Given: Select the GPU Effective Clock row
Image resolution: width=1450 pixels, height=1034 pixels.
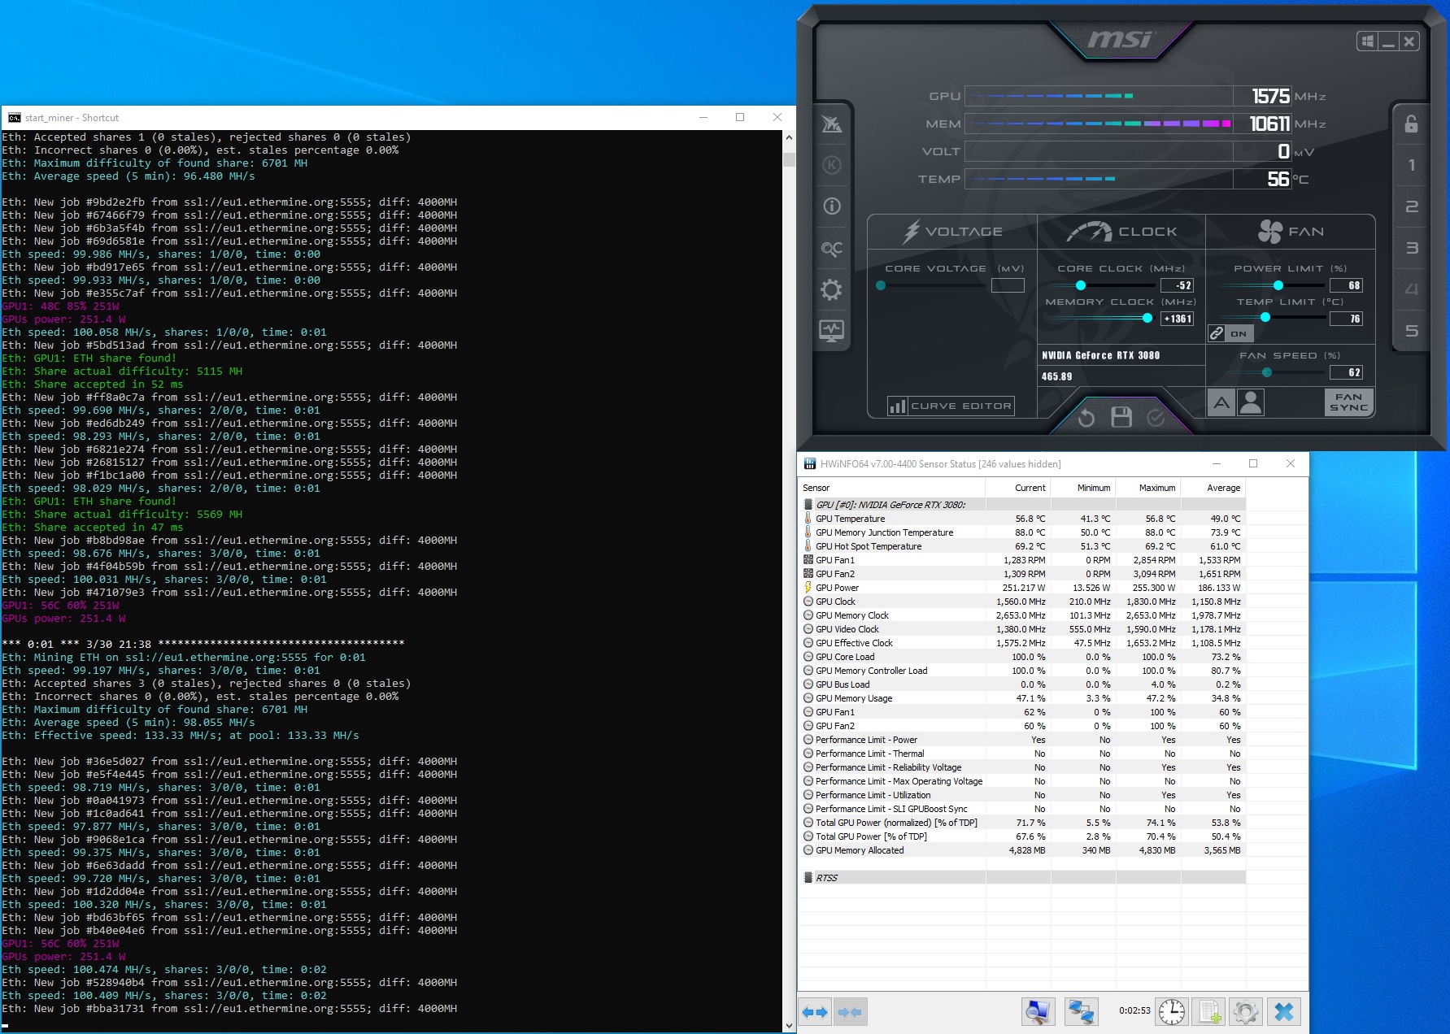Looking at the screenshot, I should (x=1022, y=643).
